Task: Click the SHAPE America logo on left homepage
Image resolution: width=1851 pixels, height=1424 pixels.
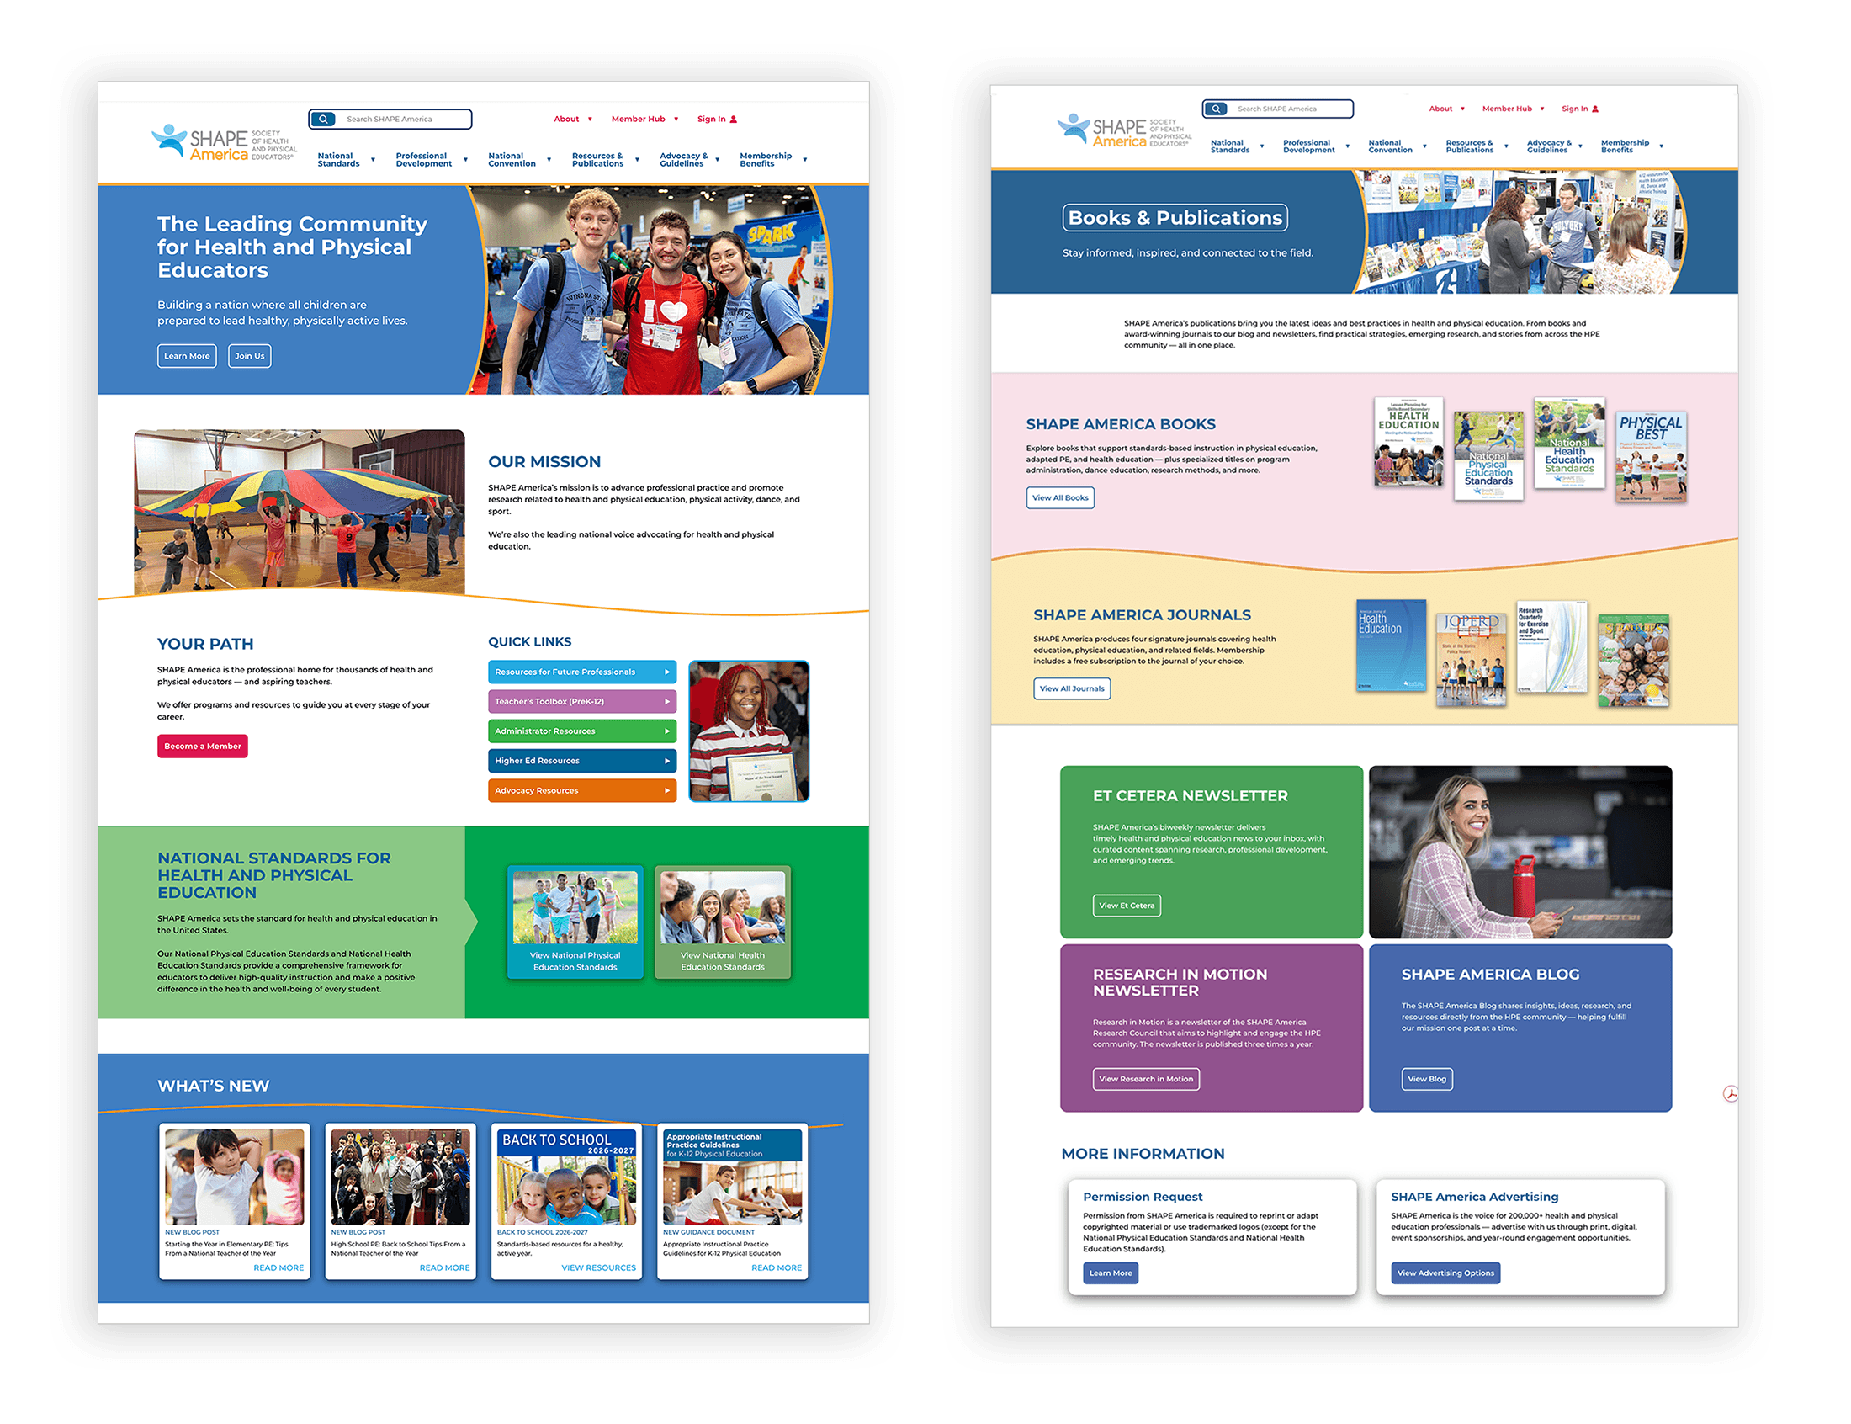Action: 224,141
